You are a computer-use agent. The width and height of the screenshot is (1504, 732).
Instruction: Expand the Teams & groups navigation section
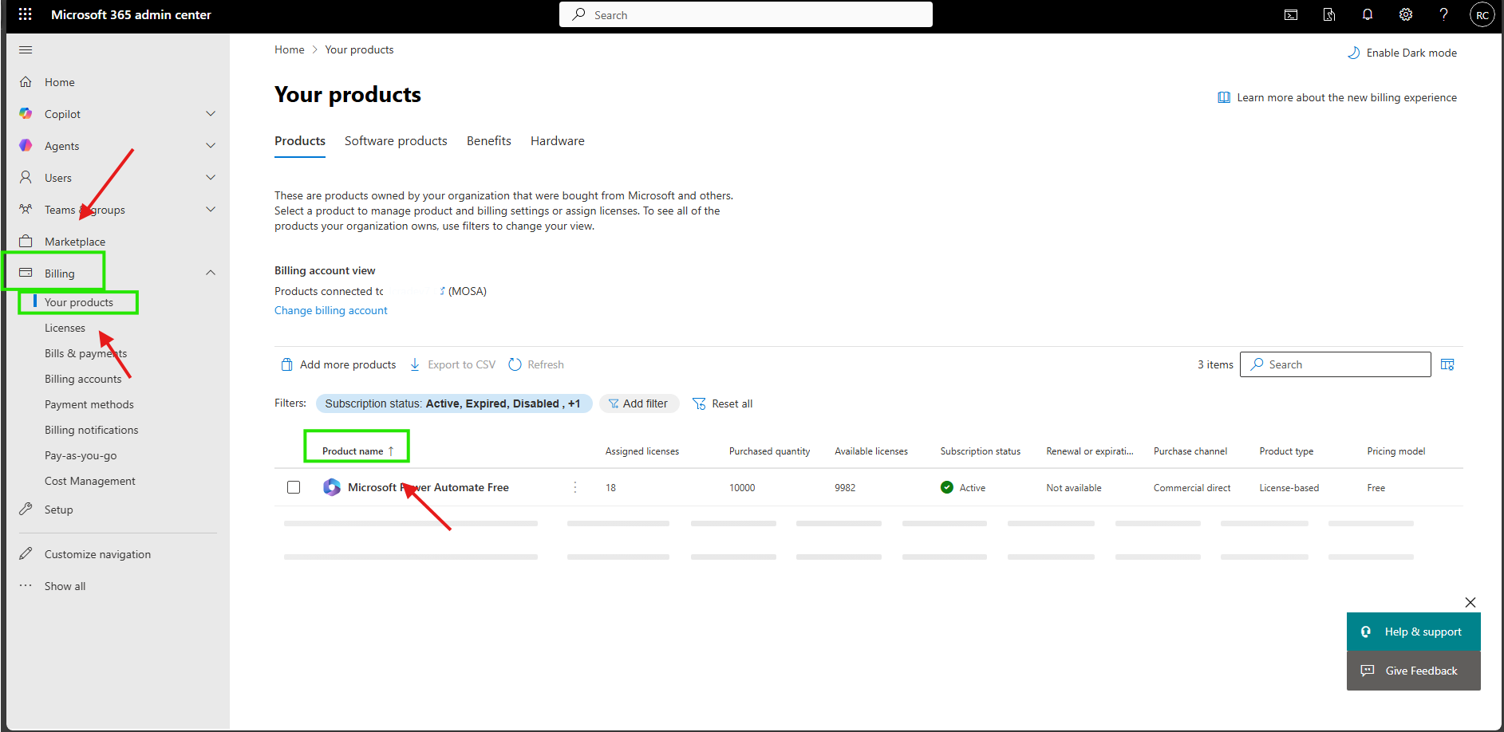[211, 210]
